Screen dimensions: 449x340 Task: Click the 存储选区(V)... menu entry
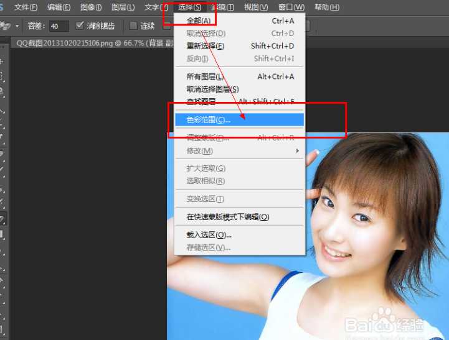point(240,247)
